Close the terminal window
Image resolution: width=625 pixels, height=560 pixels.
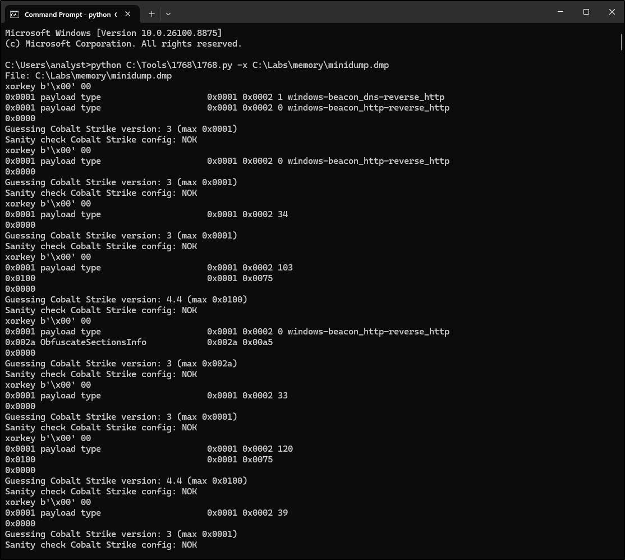click(x=612, y=12)
